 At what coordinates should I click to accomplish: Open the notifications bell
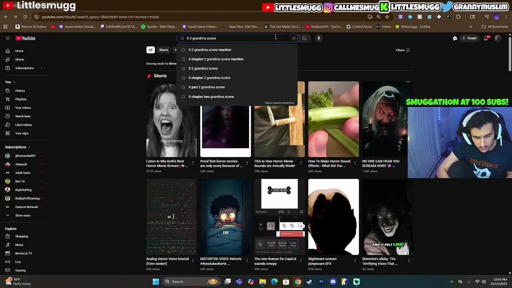pyautogui.click(x=486, y=38)
